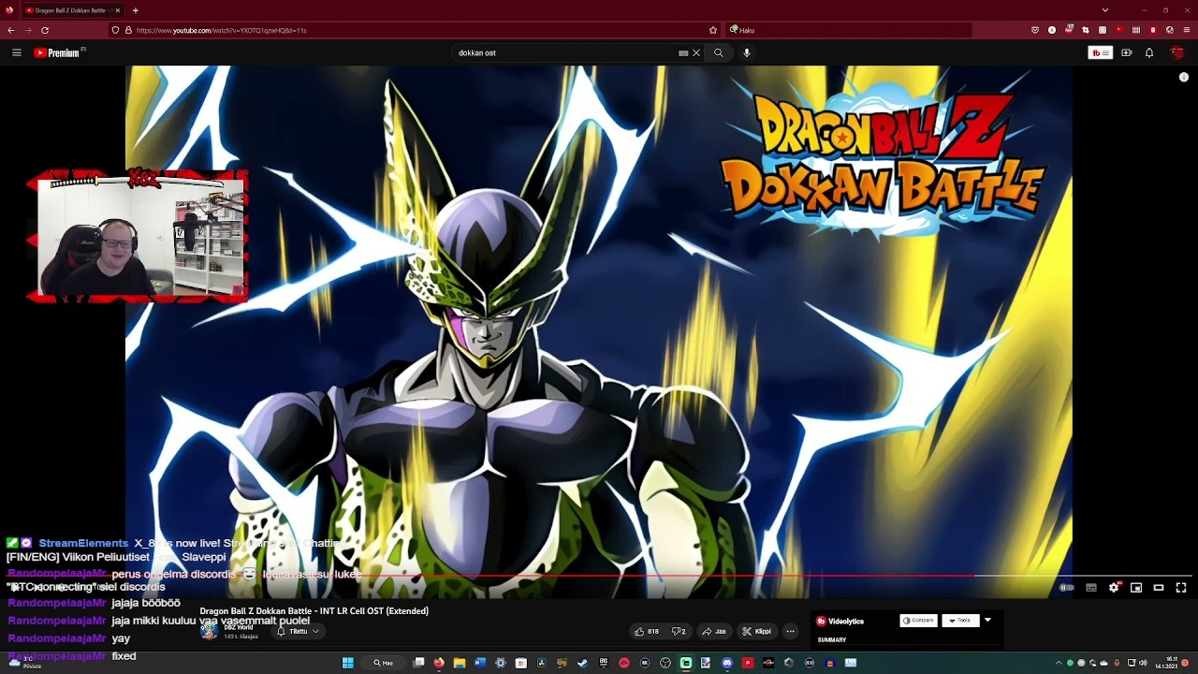
Task: Open the YouTube account avatar menu
Action: 1177,52
